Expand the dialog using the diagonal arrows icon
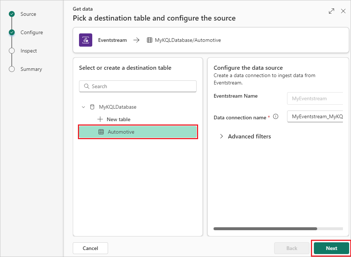The height and width of the screenshot is (257, 351). tap(331, 11)
